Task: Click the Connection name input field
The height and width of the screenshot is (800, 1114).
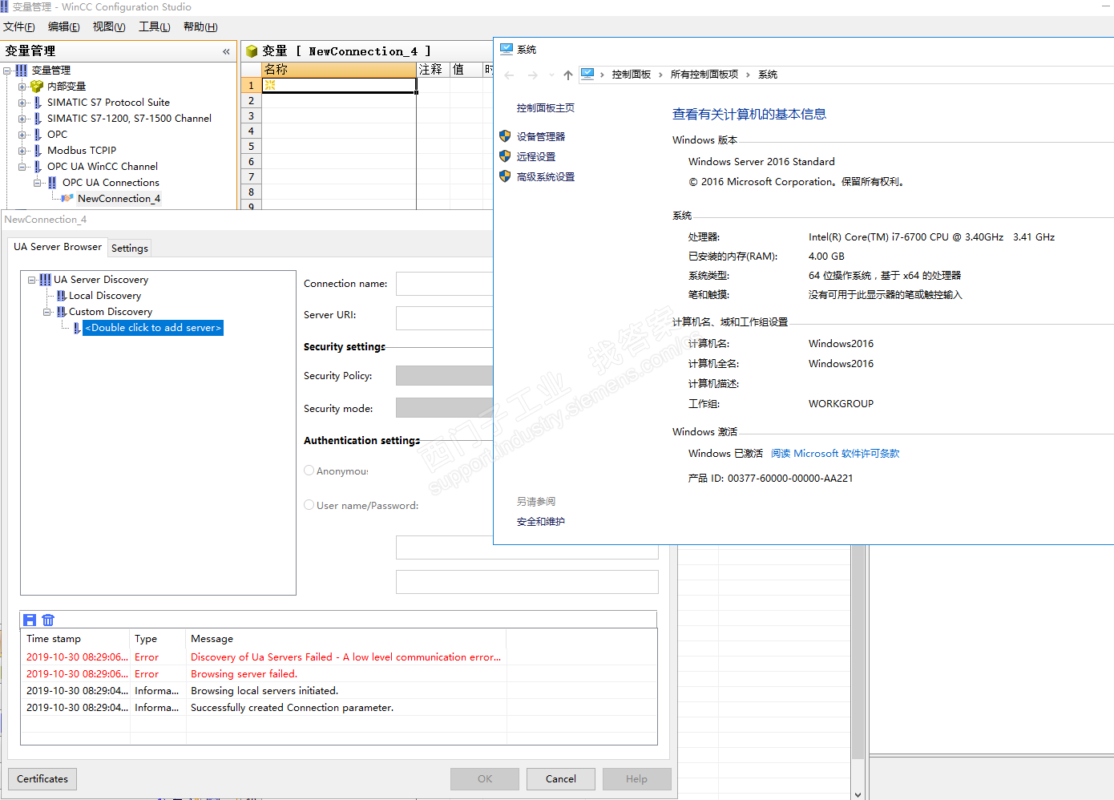Action: pyautogui.click(x=445, y=284)
